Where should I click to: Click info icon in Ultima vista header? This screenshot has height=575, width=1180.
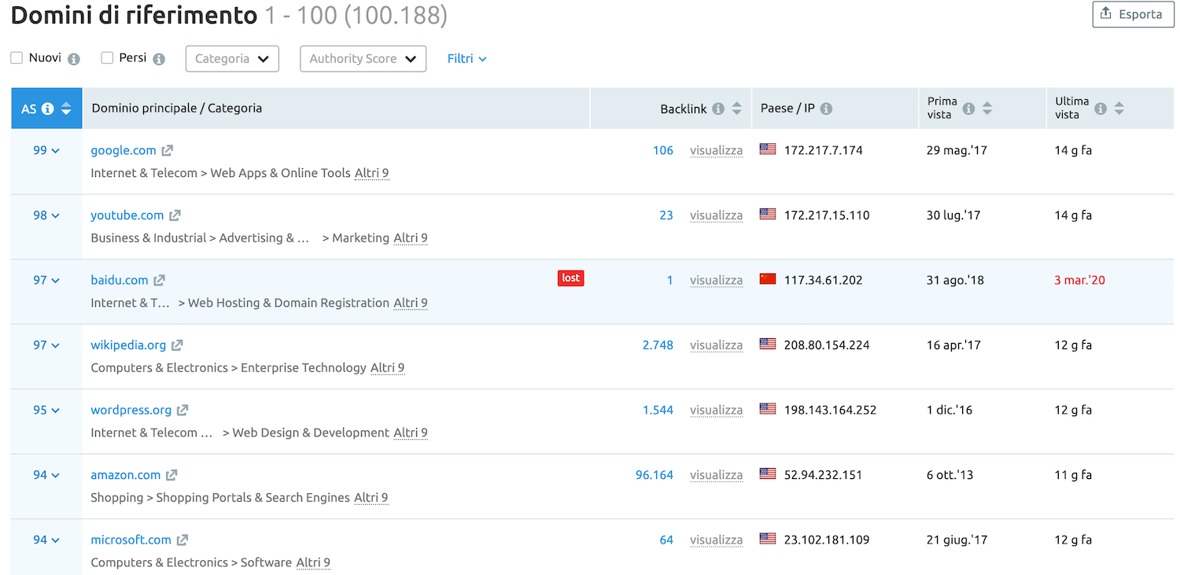point(1101,109)
